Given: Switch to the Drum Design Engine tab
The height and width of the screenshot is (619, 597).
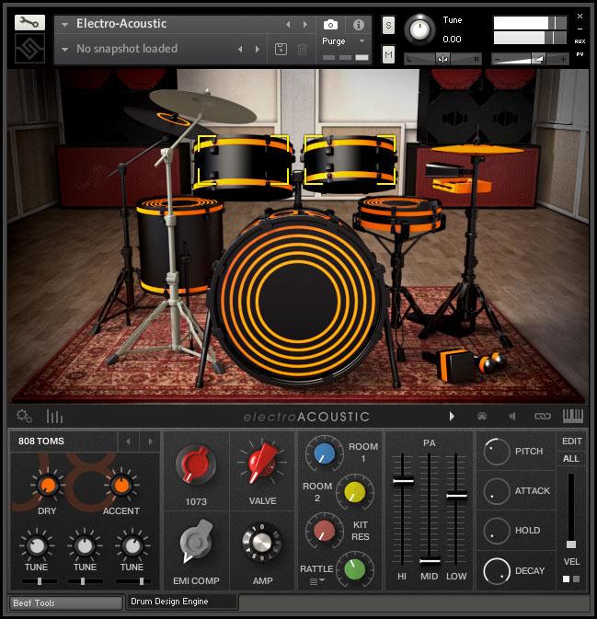Looking at the screenshot, I should click(181, 602).
